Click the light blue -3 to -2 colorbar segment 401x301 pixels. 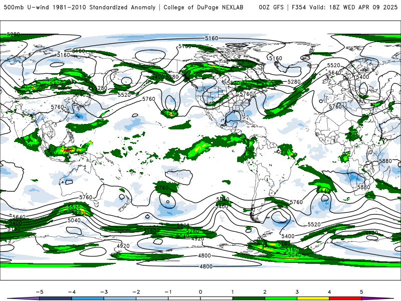(120, 298)
